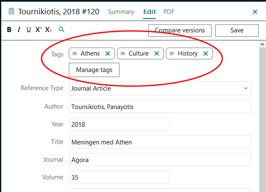Open Manage tags
266x192 pixels.
pyautogui.click(x=94, y=70)
